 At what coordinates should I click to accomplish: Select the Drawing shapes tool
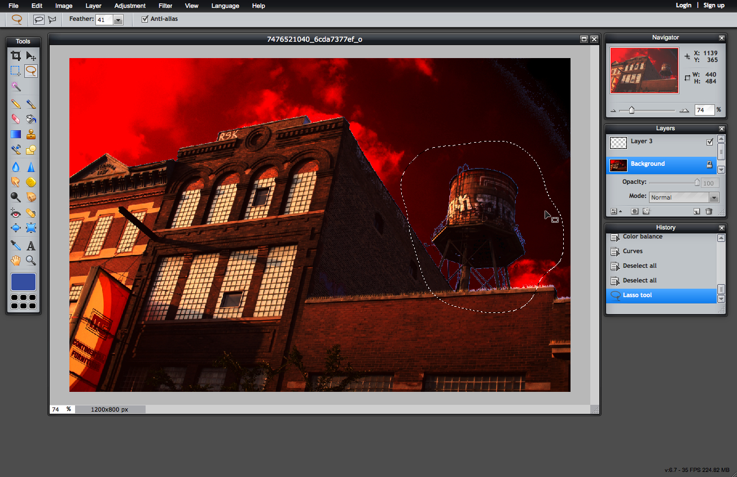click(x=31, y=149)
